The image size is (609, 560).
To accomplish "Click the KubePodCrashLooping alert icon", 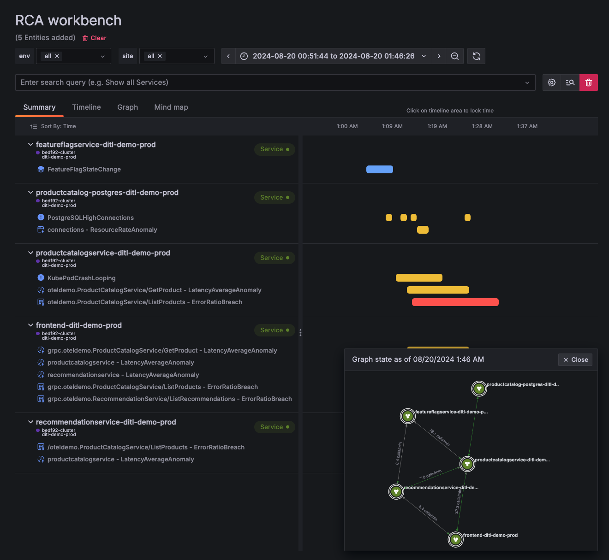I will [41, 278].
